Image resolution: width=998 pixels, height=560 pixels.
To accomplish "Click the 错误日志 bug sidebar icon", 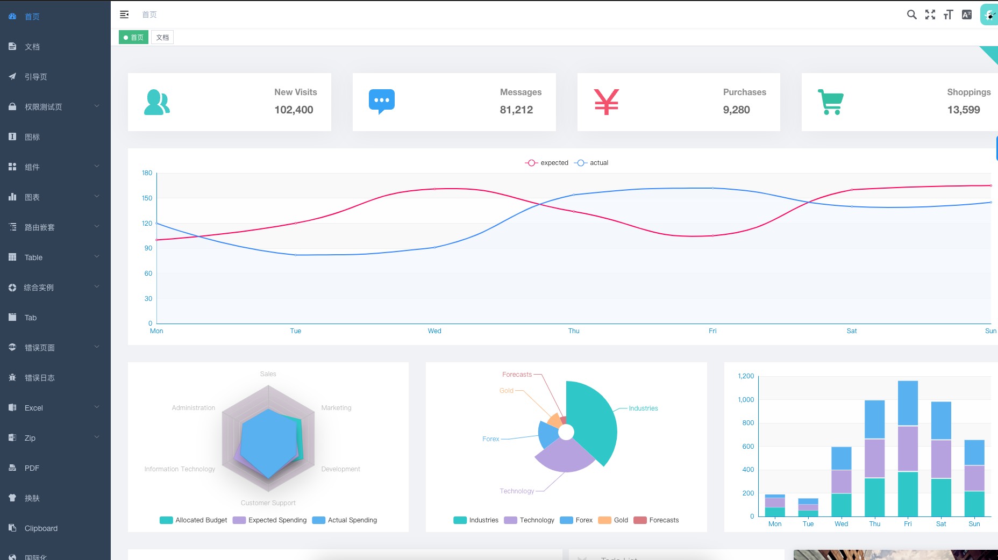I will pos(12,378).
